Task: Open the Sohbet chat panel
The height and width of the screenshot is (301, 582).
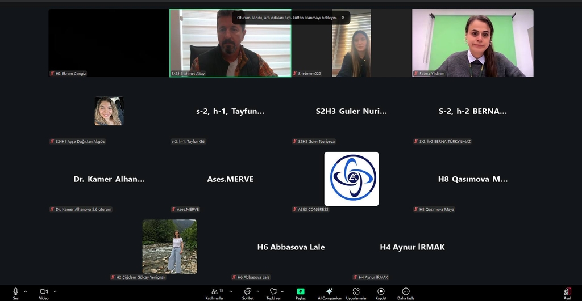Action: tap(248, 291)
